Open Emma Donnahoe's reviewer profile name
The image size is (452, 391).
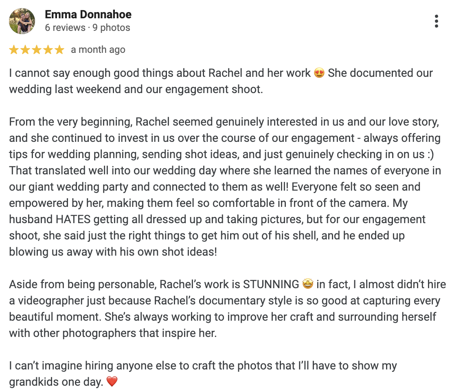click(x=88, y=14)
